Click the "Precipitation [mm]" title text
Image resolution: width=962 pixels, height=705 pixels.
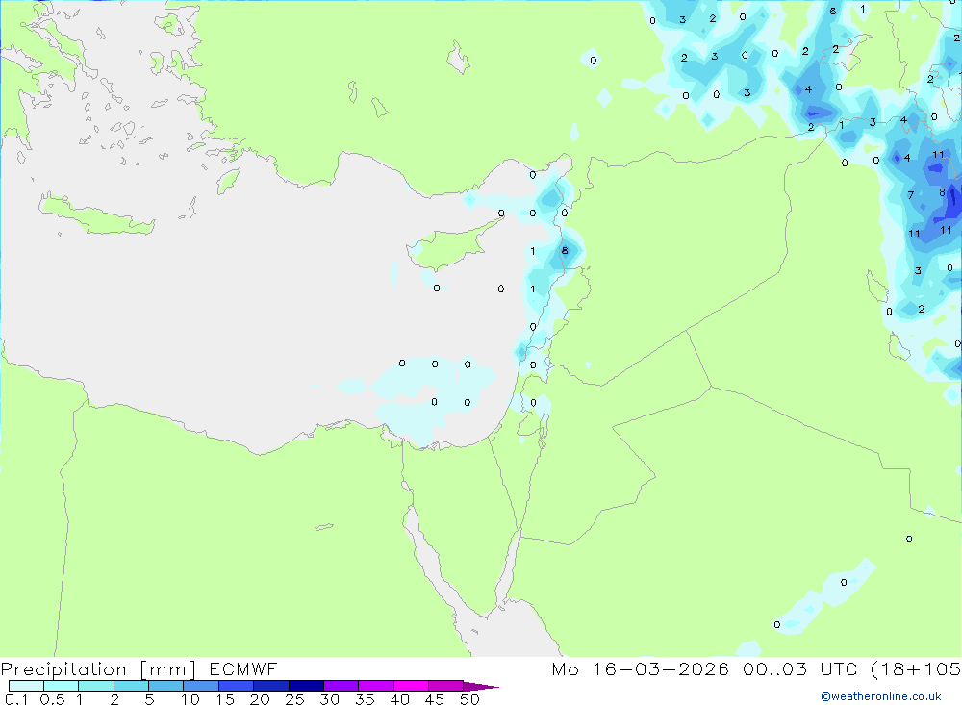[x=98, y=669]
